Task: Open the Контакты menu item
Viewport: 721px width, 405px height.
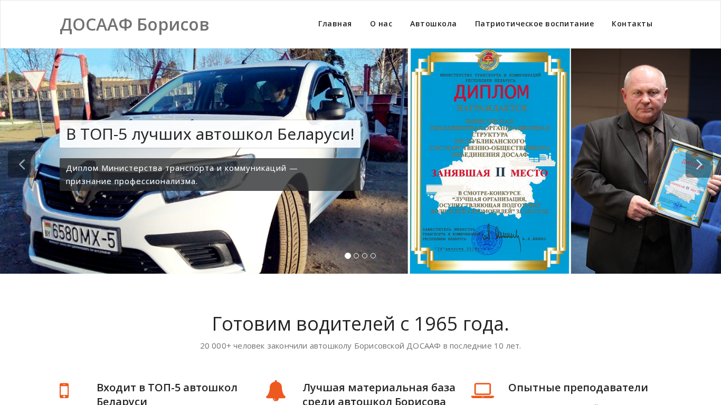Action: coord(632,24)
